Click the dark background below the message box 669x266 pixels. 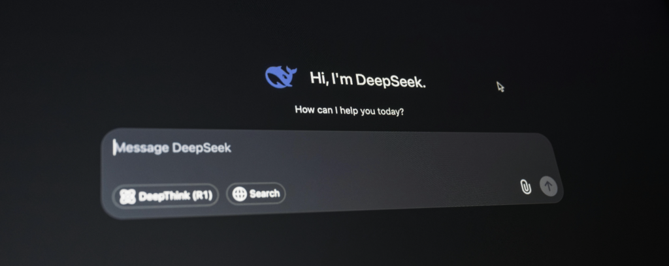pyautogui.click(x=333, y=243)
